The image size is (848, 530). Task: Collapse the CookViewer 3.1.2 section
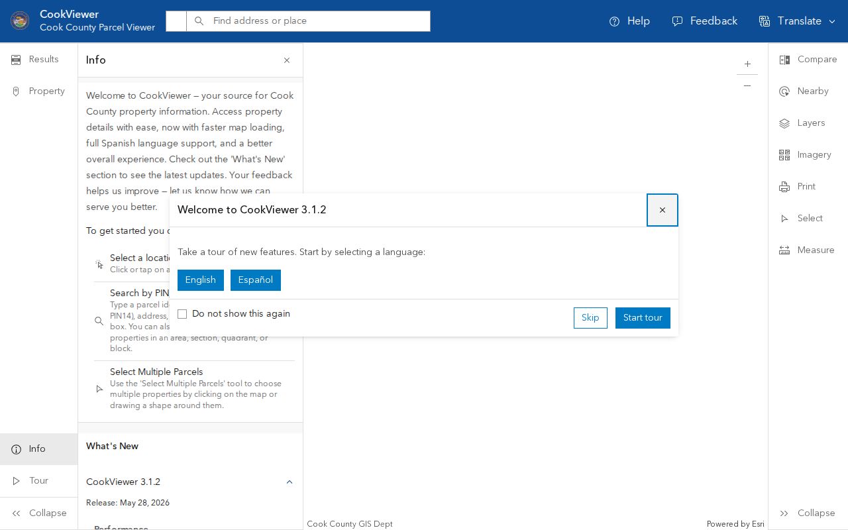pos(190,482)
